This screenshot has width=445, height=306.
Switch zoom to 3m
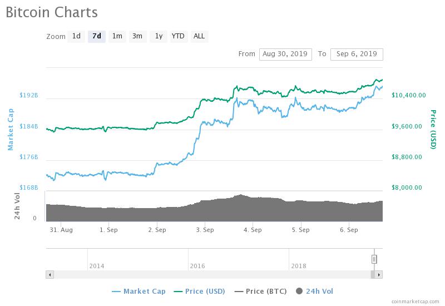pyautogui.click(x=137, y=36)
